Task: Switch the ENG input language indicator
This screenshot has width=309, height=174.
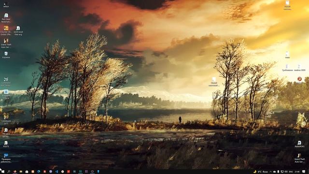Action: pos(291,172)
